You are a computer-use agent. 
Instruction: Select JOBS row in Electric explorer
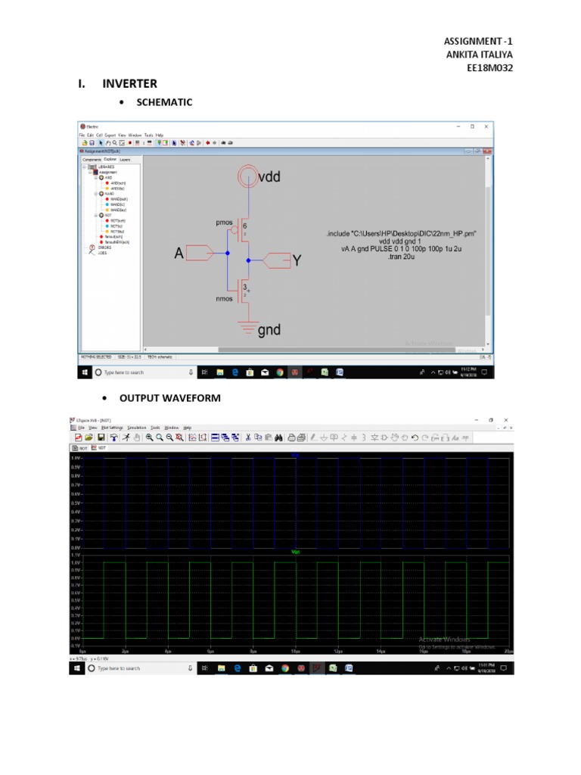98,253
